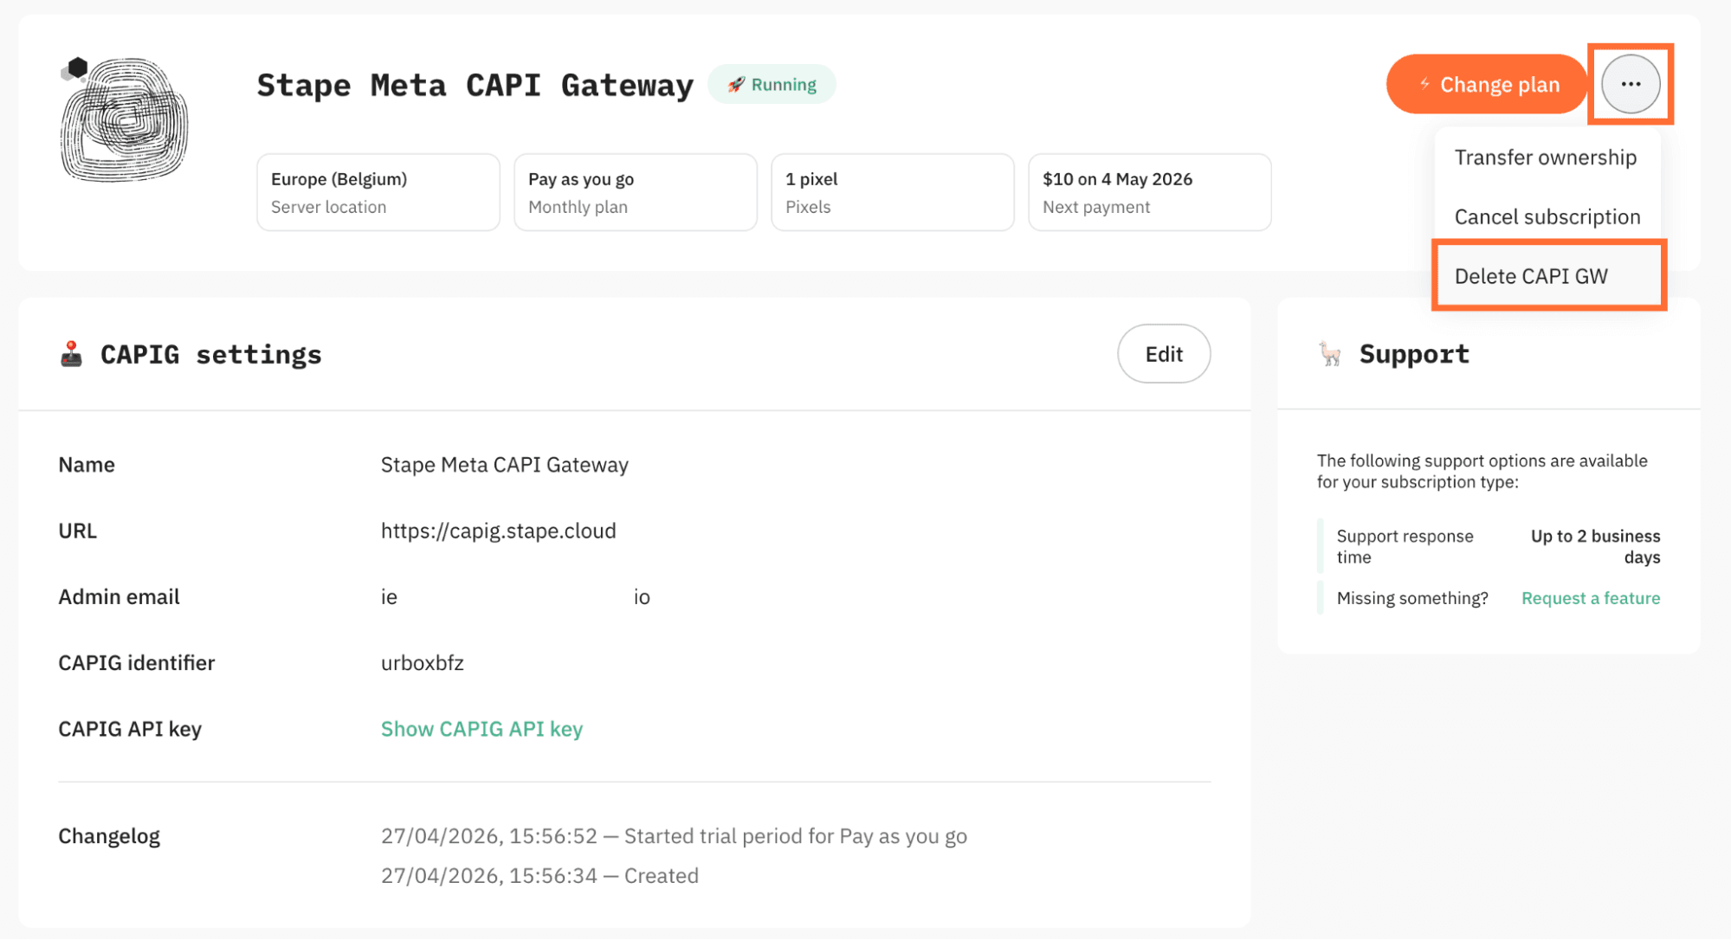Click the Next payment $10 card
Viewport: 1731px width, 940px height.
point(1150,192)
